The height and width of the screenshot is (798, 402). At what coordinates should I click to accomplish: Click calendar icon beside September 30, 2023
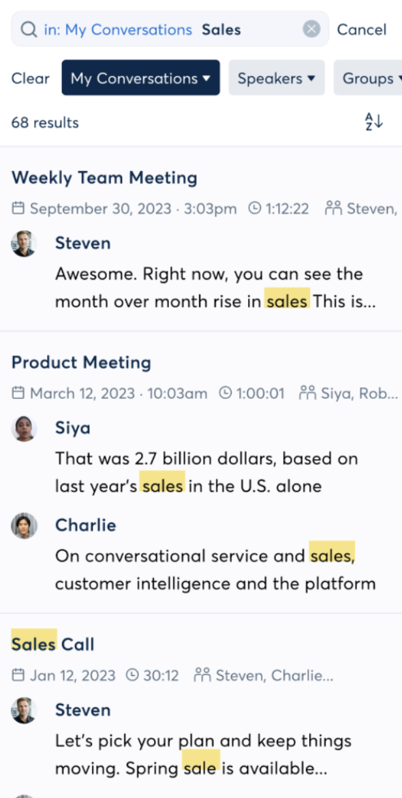(18, 209)
